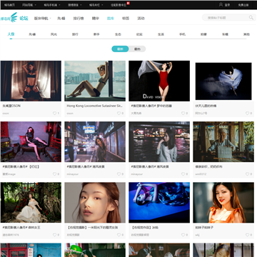Screen dimensions: 257x257
Task: Expand the 蜂鸟手机端 top bar dropdown
Action: click(x=52, y=5)
